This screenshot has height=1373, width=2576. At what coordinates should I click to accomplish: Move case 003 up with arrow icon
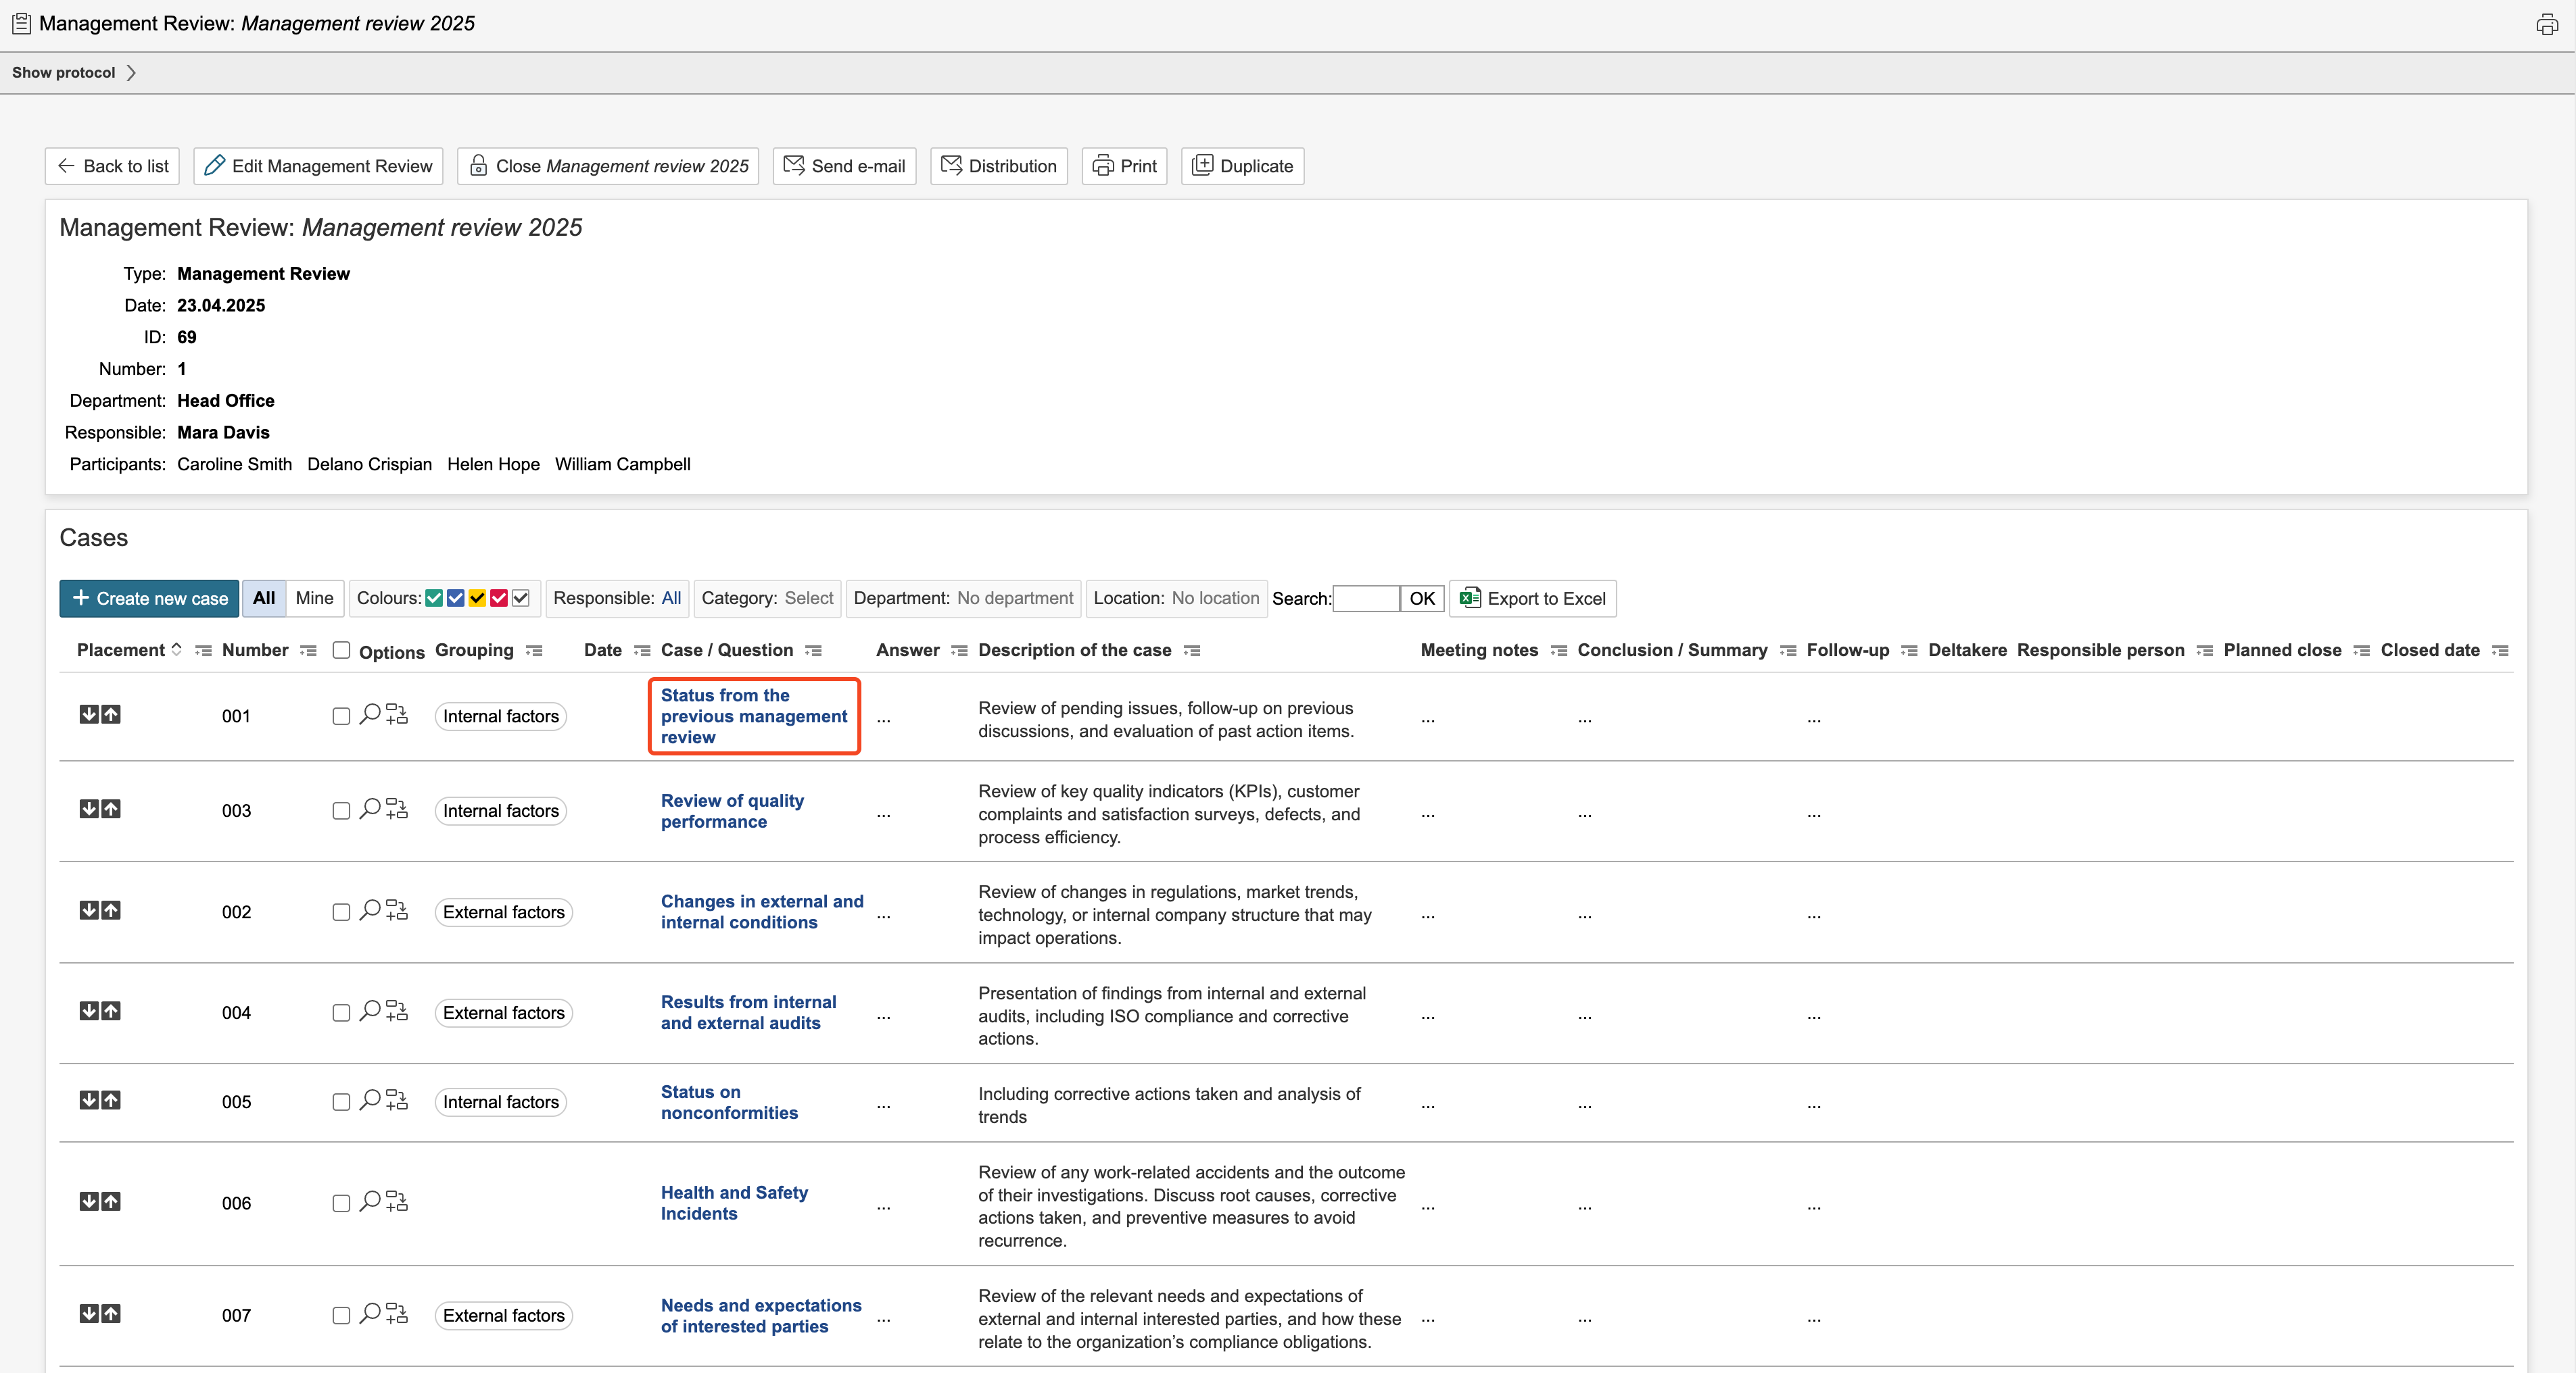(111, 809)
